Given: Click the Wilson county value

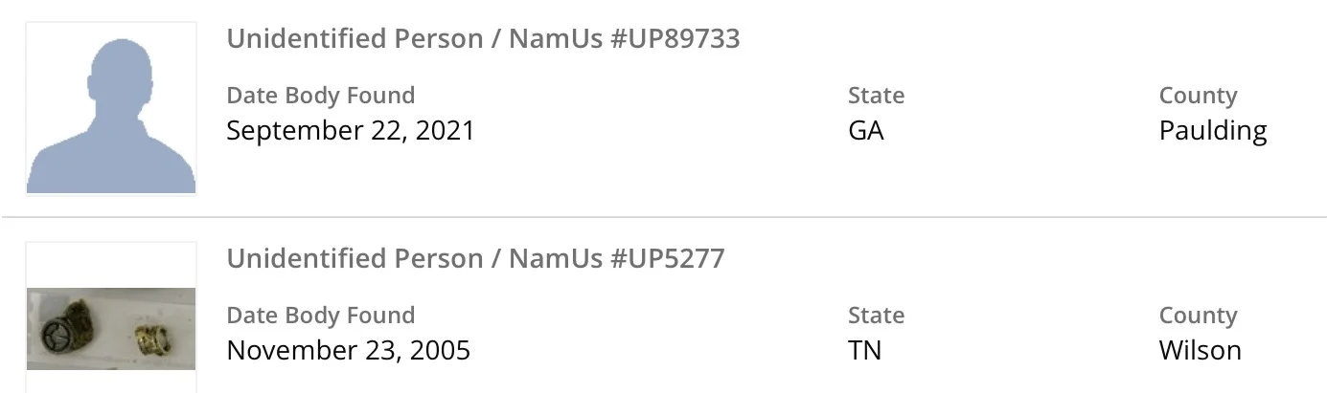Looking at the screenshot, I should point(1200,350).
